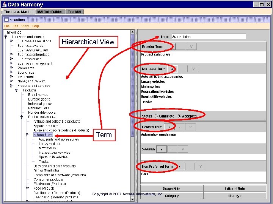Click the tree vertical scrollbar thumb

click(132, 85)
